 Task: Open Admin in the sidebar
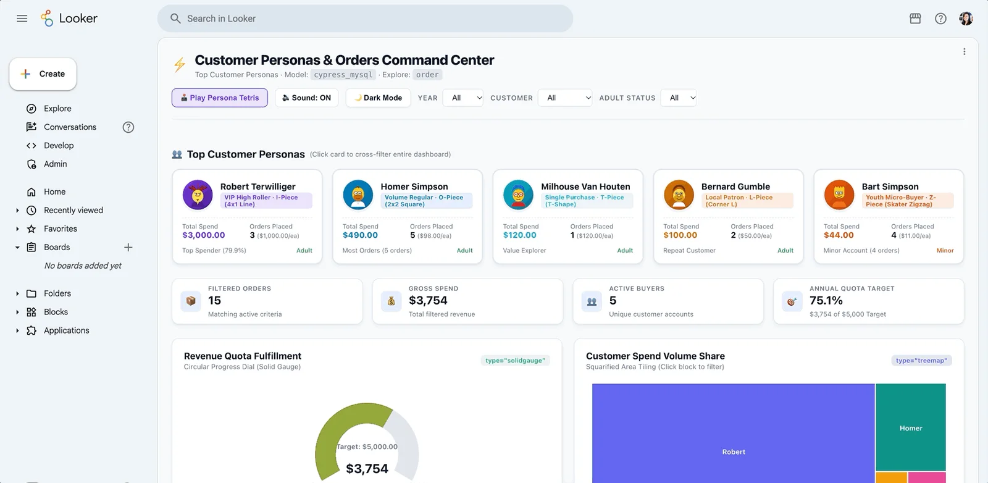coord(56,164)
